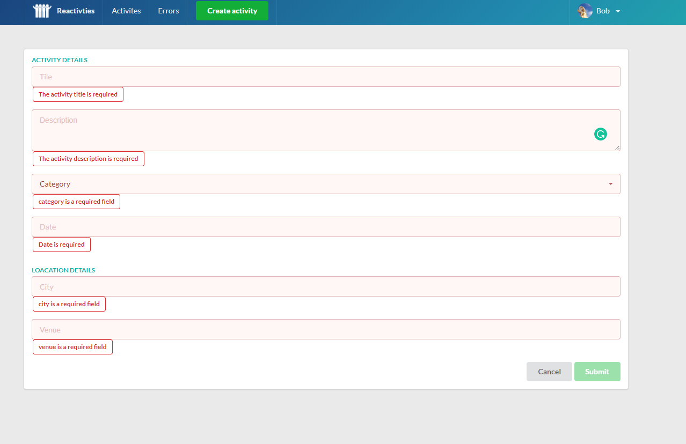686x444 pixels.
Task: Open the Category dropdown arrow
Action: coord(610,184)
